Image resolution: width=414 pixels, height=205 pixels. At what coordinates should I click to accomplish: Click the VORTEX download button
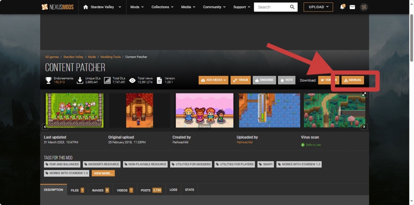pos(329,80)
